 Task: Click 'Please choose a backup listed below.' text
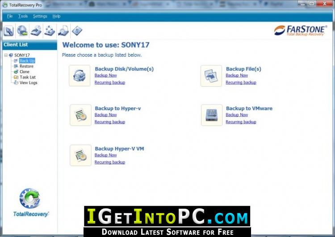click(x=102, y=55)
